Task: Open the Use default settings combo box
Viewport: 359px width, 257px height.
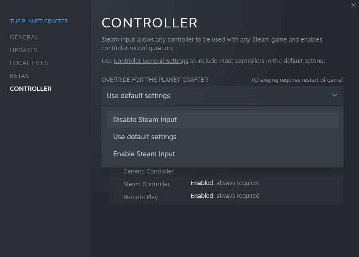Action: pos(223,96)
